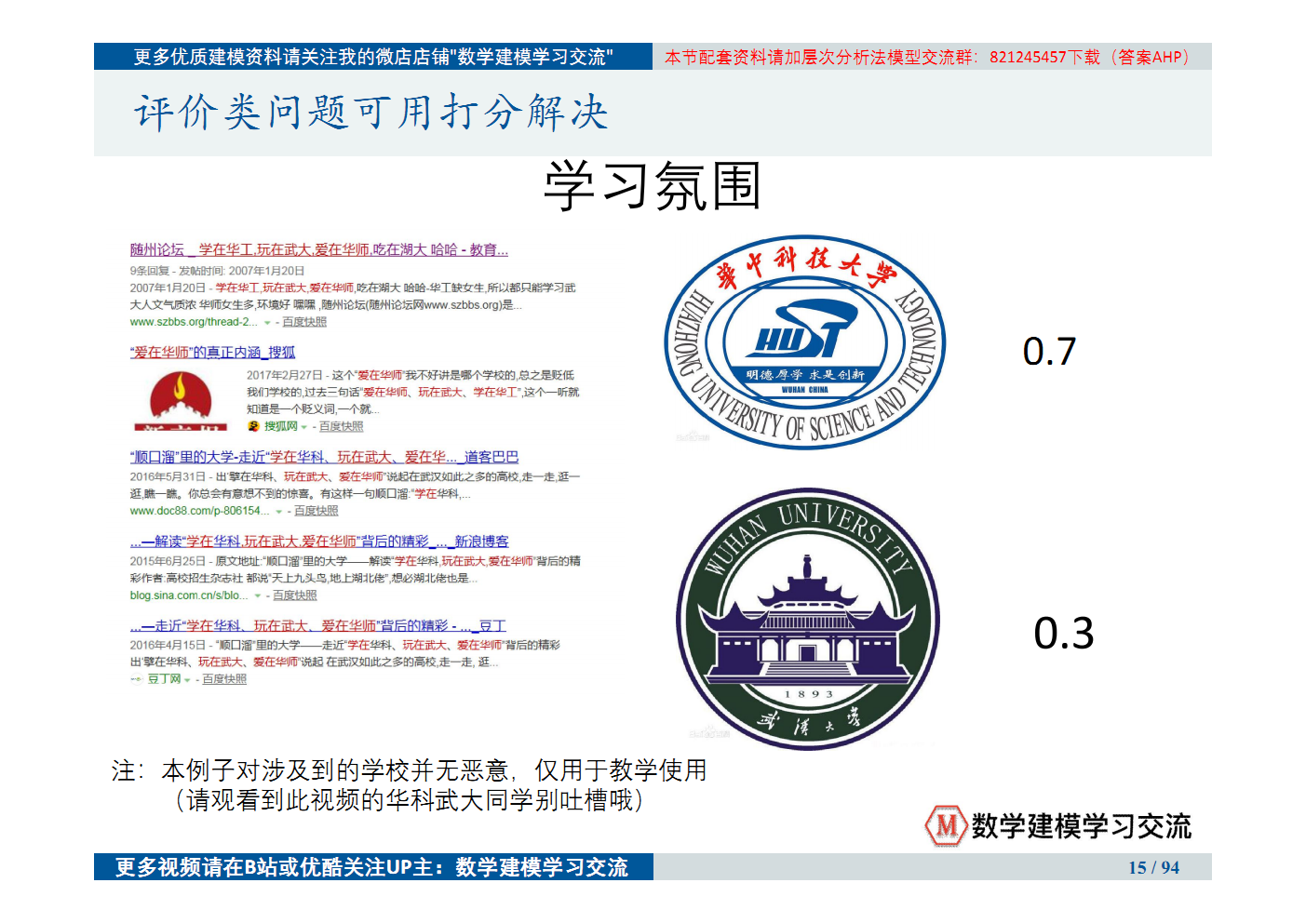Open 百度快照 for the blog.sina.com.cn result
The width and height of the screenshot is (1306, 923).
pos(295,595)
